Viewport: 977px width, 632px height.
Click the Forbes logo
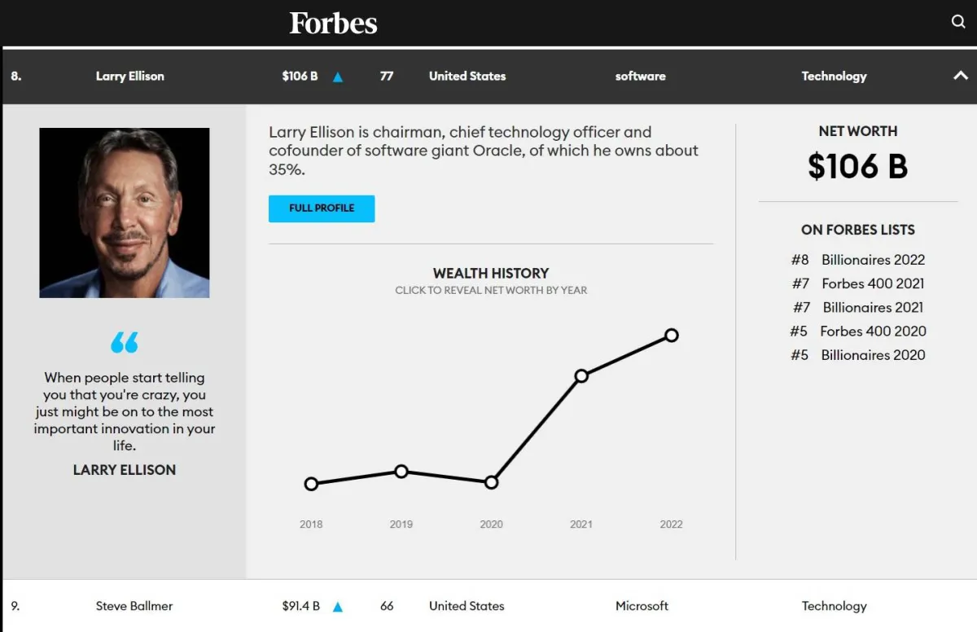[x=333, y=23]
